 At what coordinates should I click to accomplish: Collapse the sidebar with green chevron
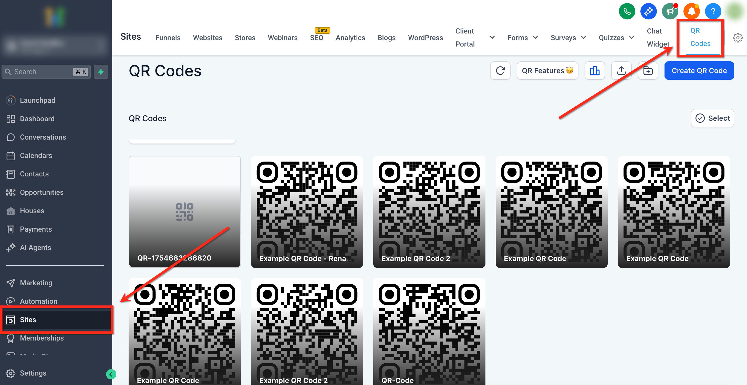pyautogui.click(x=111, y=374)
